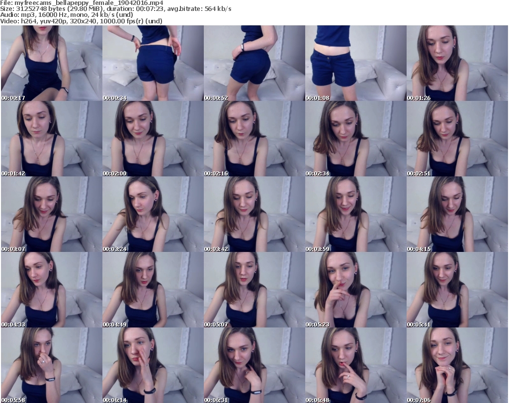Open the frame at 00:01:42
This screenshot has width=509, height=403.
[x=52, y=139]
